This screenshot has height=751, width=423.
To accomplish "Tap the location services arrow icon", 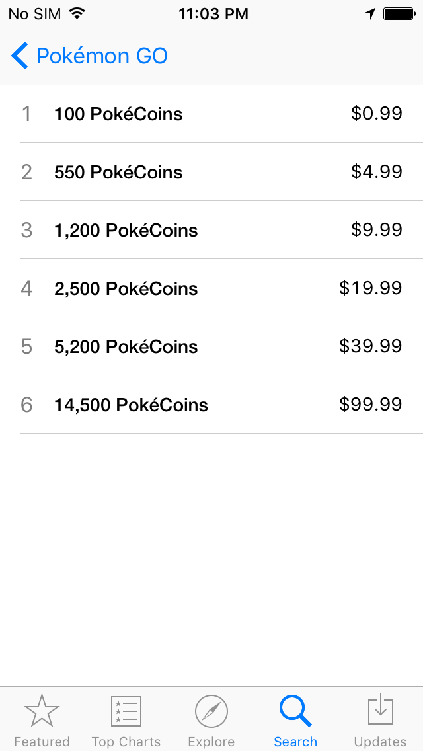I will click(x=369, y=14).
